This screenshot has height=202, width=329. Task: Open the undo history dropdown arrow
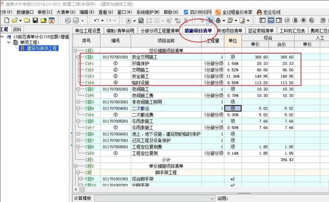click(103, 21)
